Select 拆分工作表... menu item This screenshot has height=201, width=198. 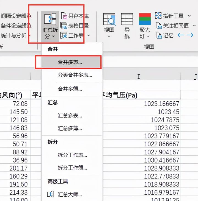coord(72,155)
